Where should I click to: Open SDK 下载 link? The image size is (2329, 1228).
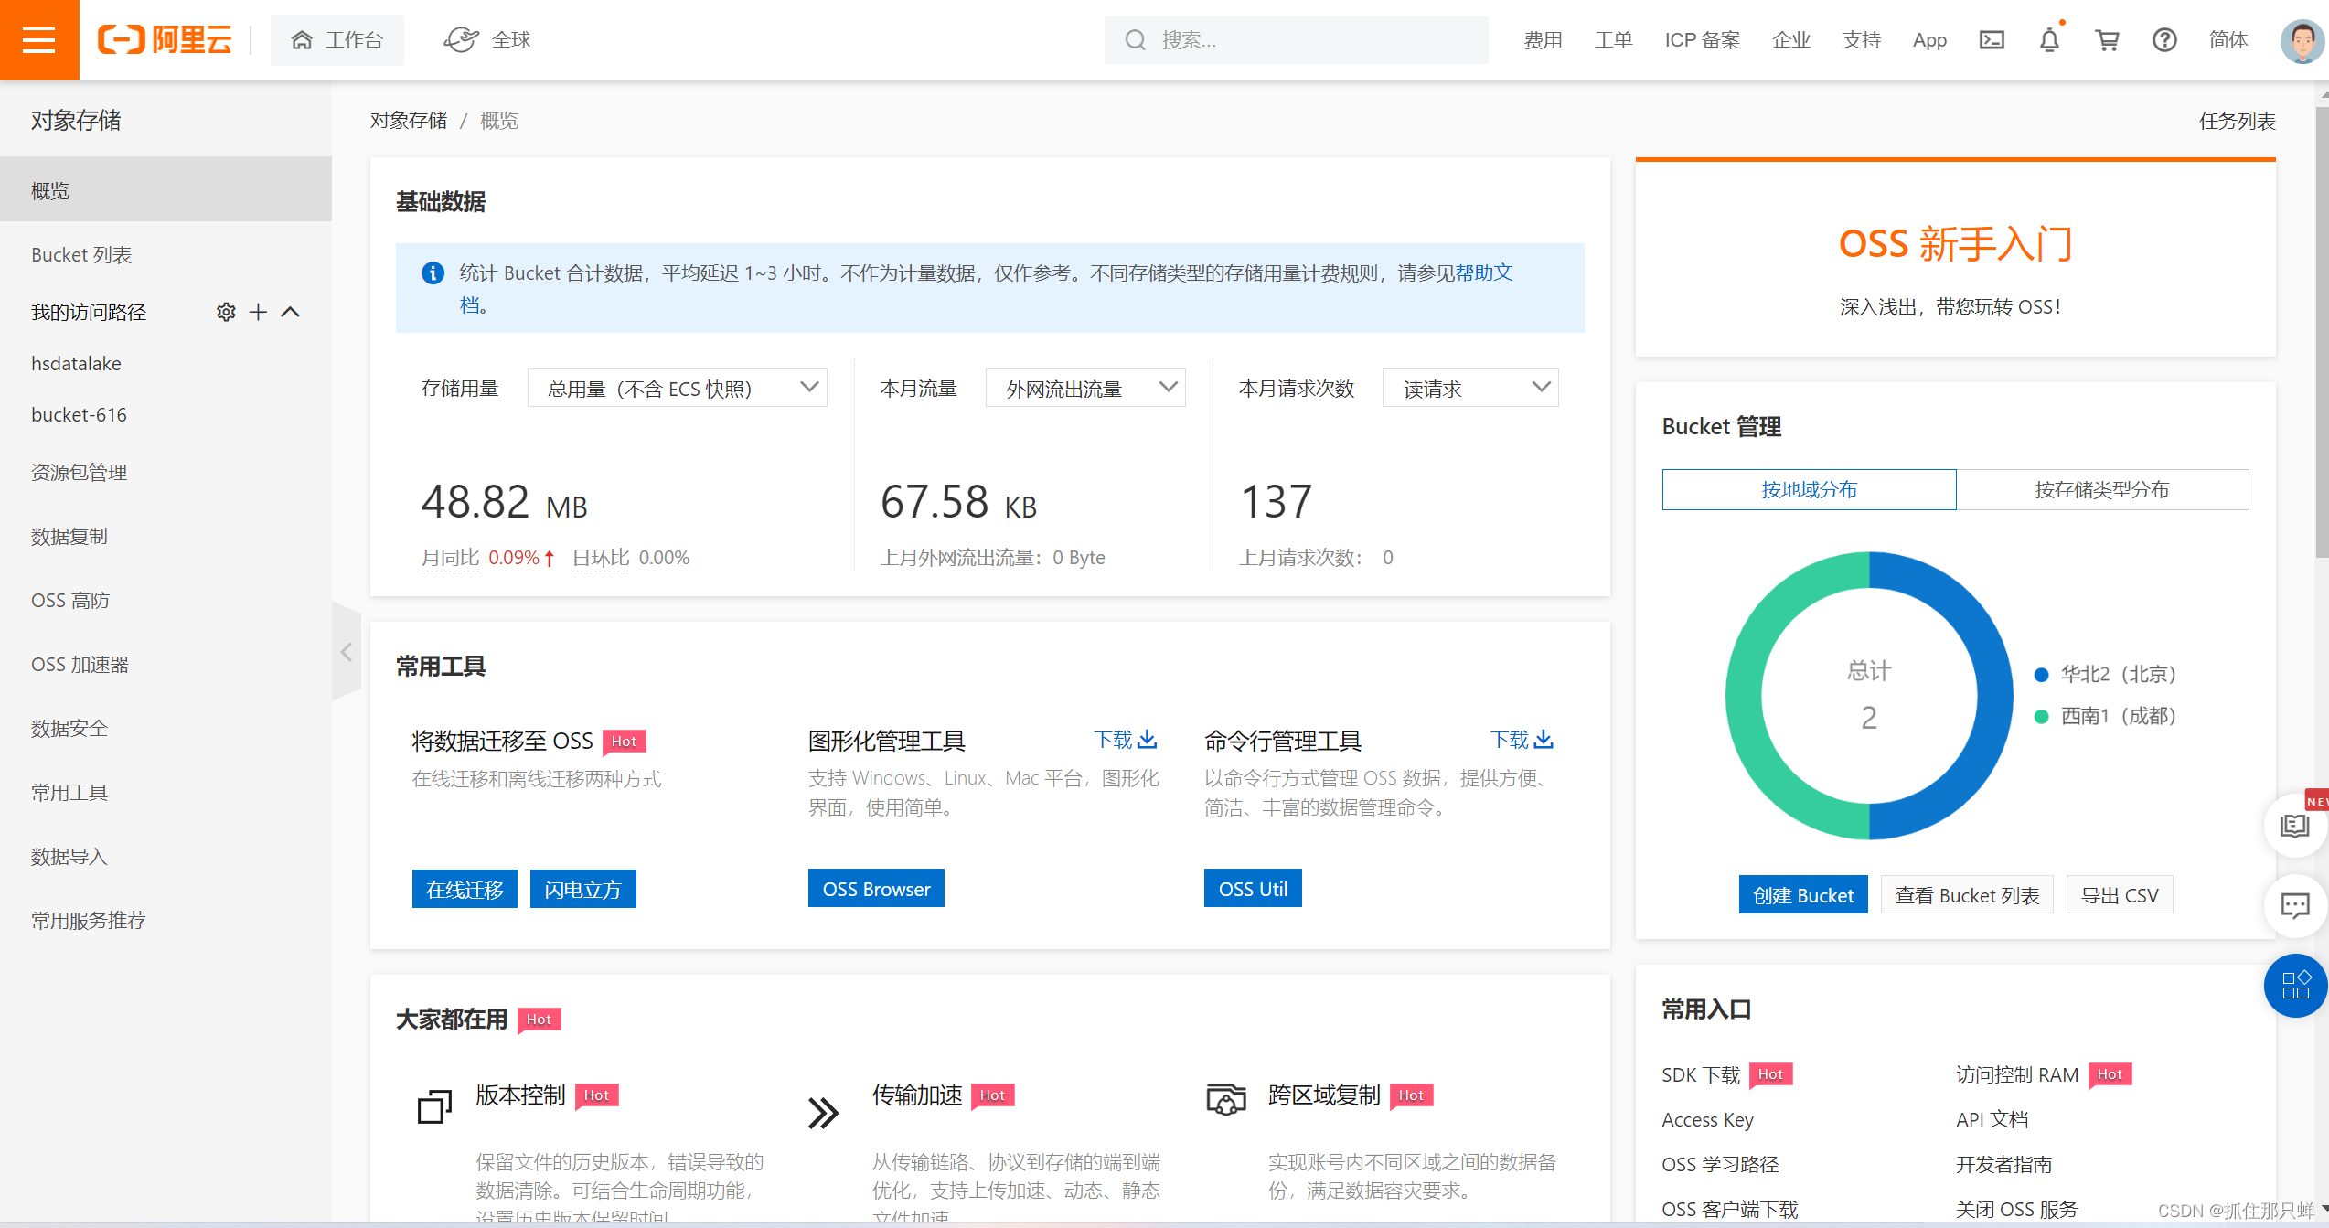[1701, 1074]
